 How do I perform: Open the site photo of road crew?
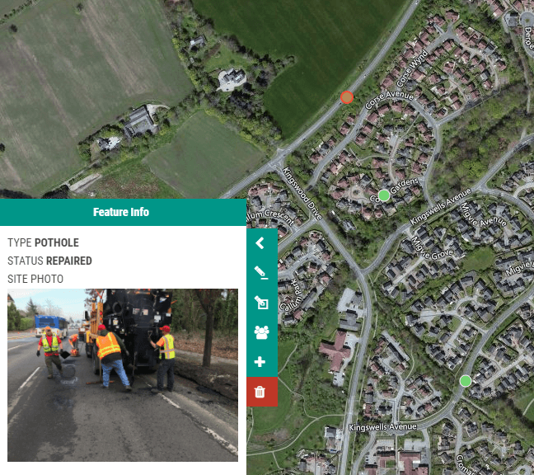tap(123, 375)
